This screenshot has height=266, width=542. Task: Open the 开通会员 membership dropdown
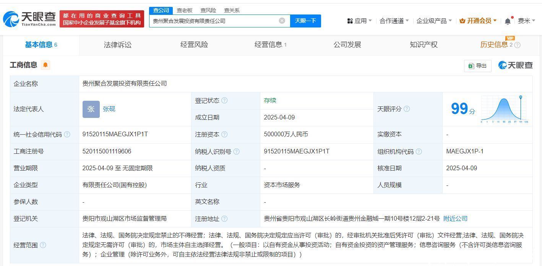[x=478, y=21]
